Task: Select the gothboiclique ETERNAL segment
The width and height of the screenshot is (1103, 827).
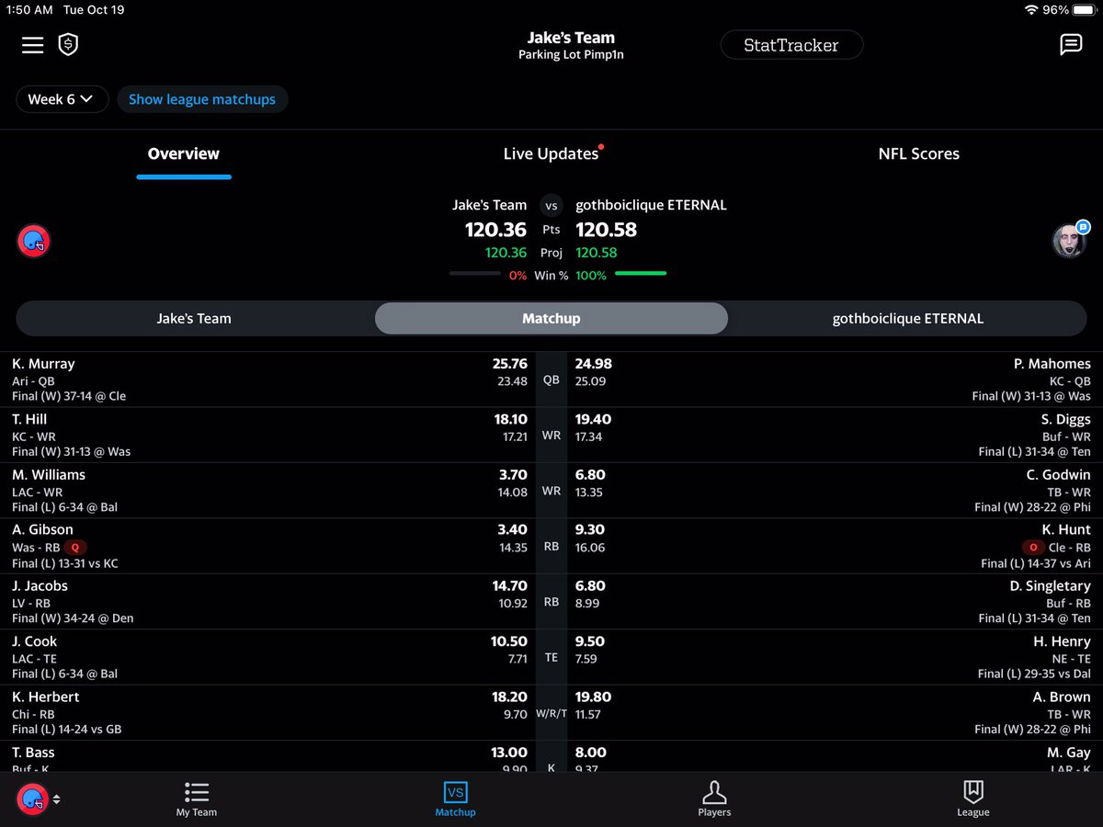Action: tap(908, 319)
